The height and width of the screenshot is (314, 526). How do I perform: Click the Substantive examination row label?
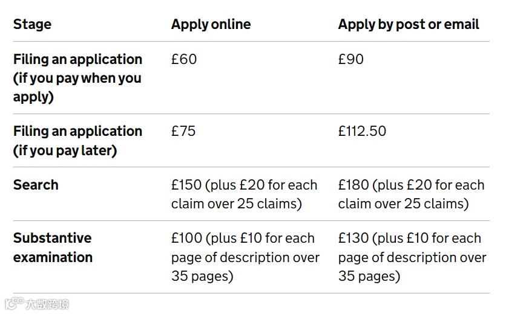(53, 248)
